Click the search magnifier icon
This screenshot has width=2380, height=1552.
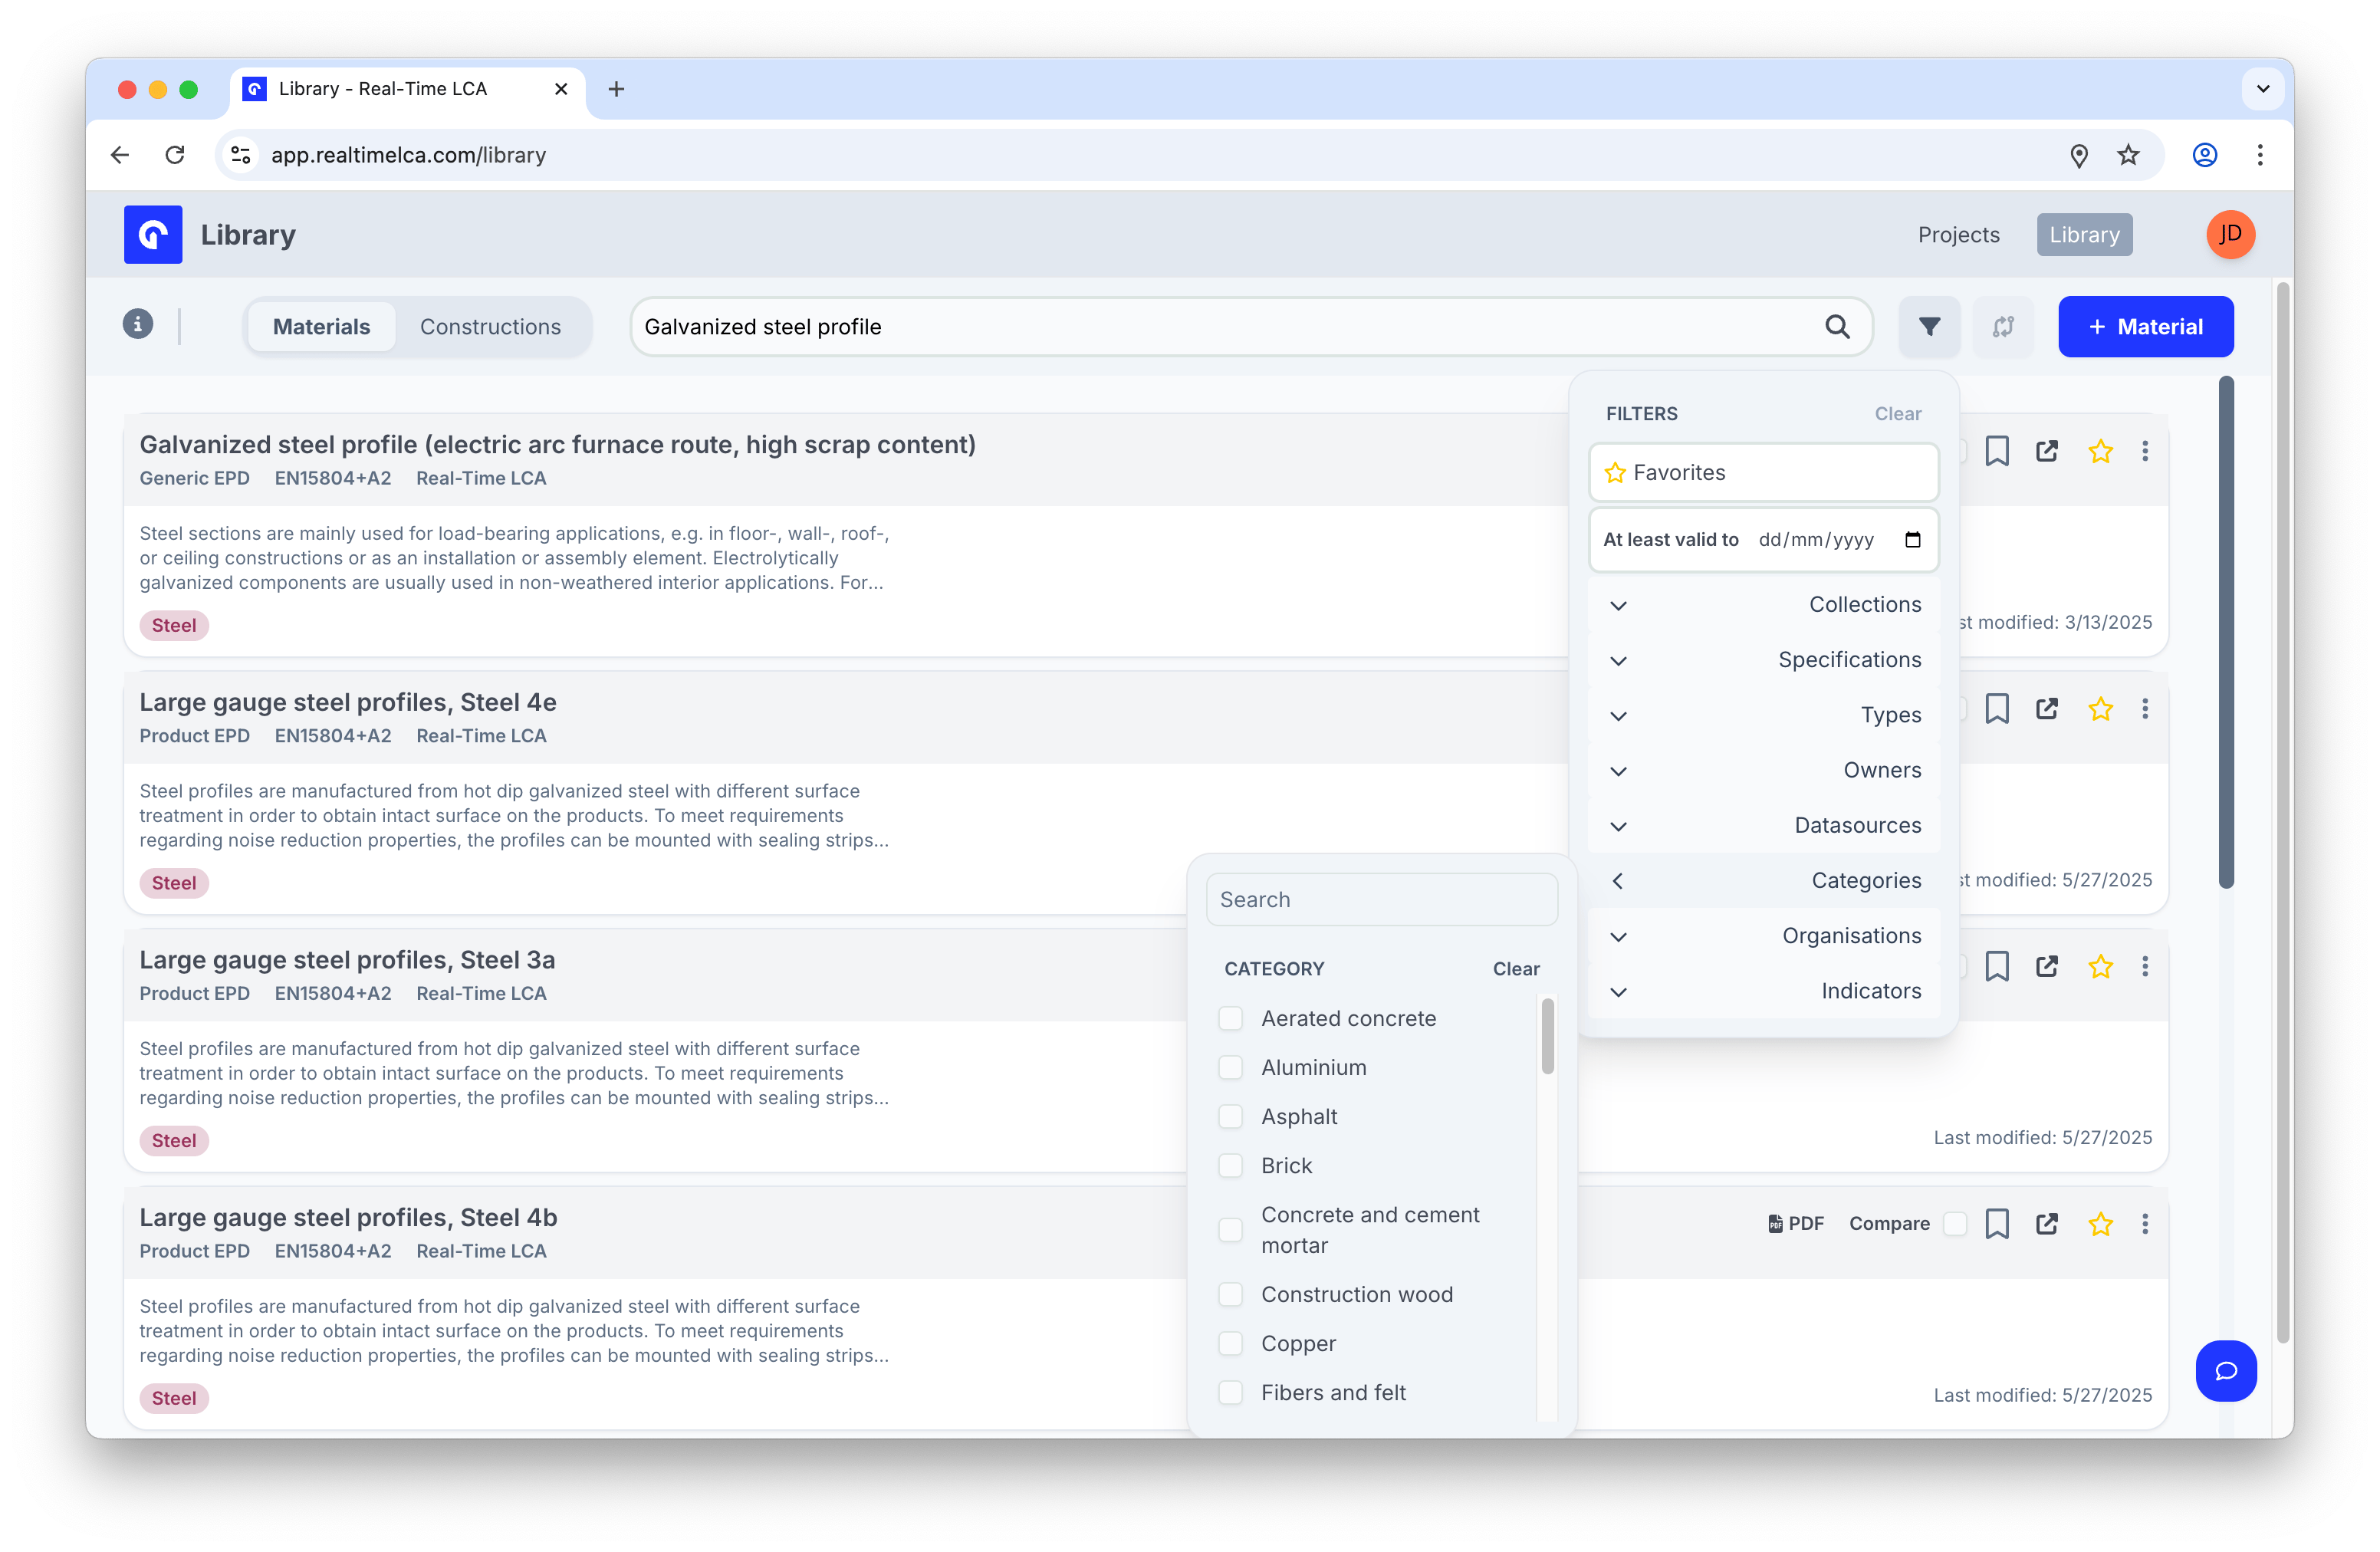[x=1837, y=327]
